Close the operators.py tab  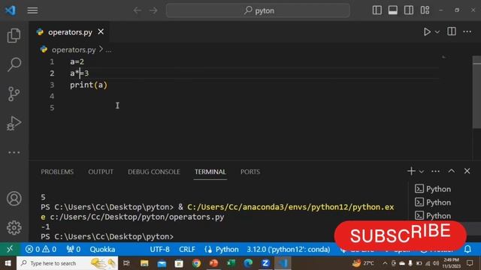click(101, 31)
